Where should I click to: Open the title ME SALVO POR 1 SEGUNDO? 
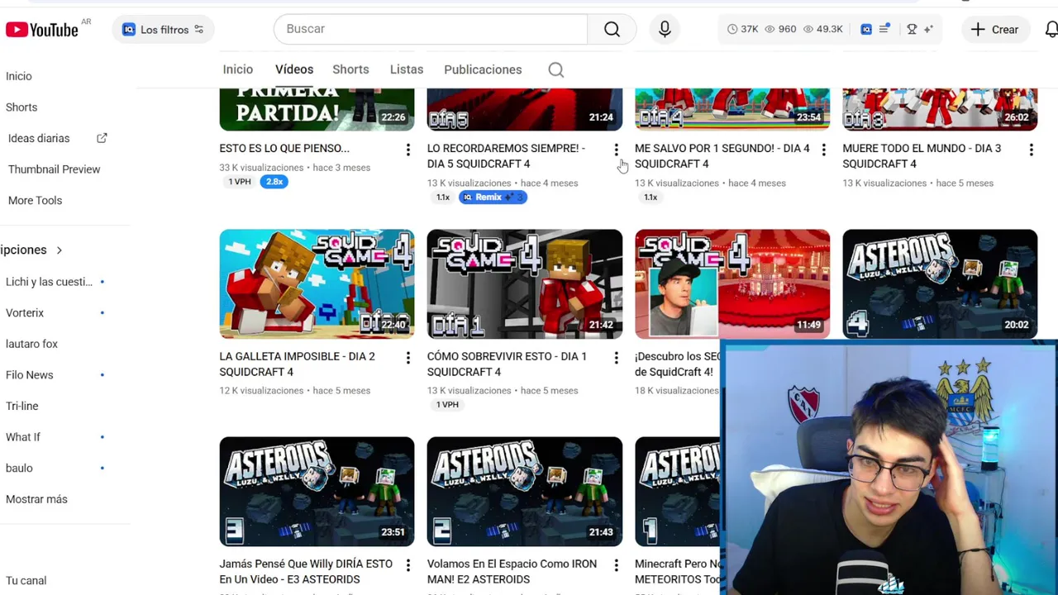pos(722,156)
